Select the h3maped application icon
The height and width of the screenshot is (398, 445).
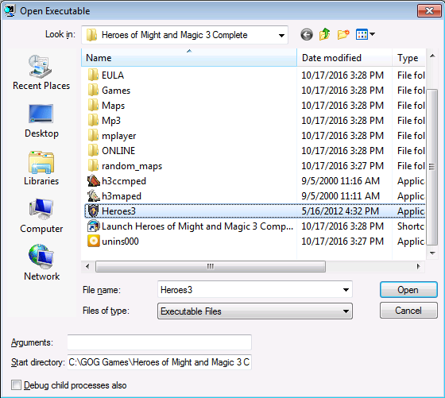coord(94,195)
